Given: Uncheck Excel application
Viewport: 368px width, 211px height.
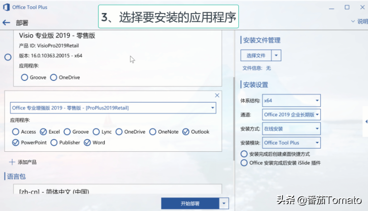Looking at the screenshot, I should click(x=43, y=131).
